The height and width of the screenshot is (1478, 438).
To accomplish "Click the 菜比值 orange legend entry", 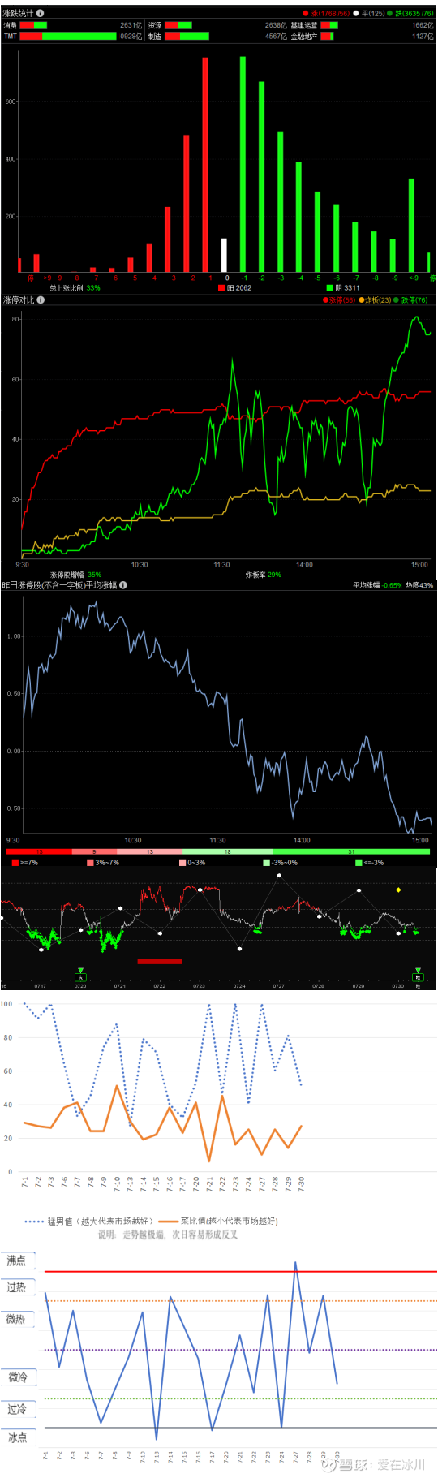I will [x=218, y=1221].
